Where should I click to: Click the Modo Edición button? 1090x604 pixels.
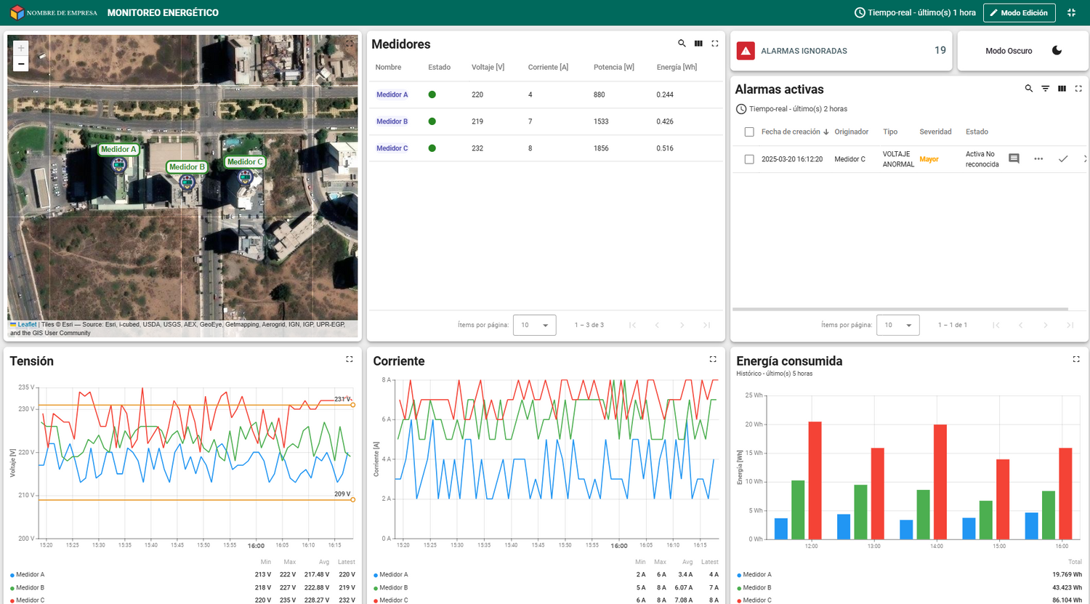pyautogui.click(x=1019, y=12)
